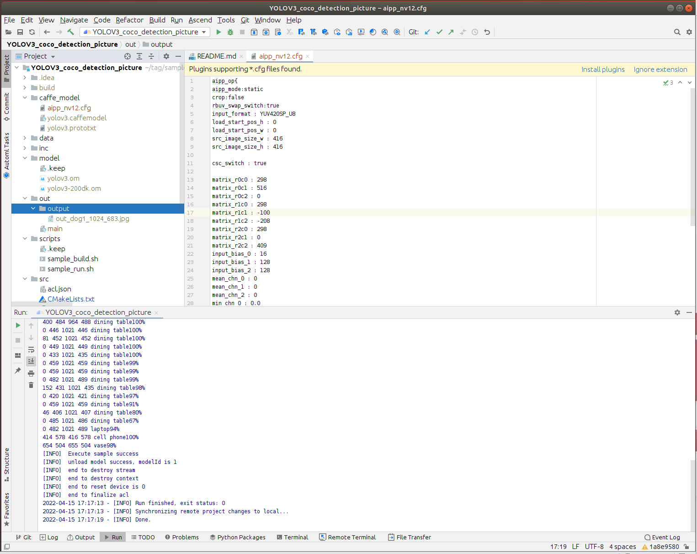
Task: Toggle pin tab in Run panel
Action: [18, 371]
